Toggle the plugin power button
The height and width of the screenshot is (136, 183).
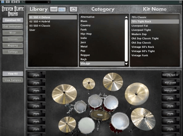point(3,2)
